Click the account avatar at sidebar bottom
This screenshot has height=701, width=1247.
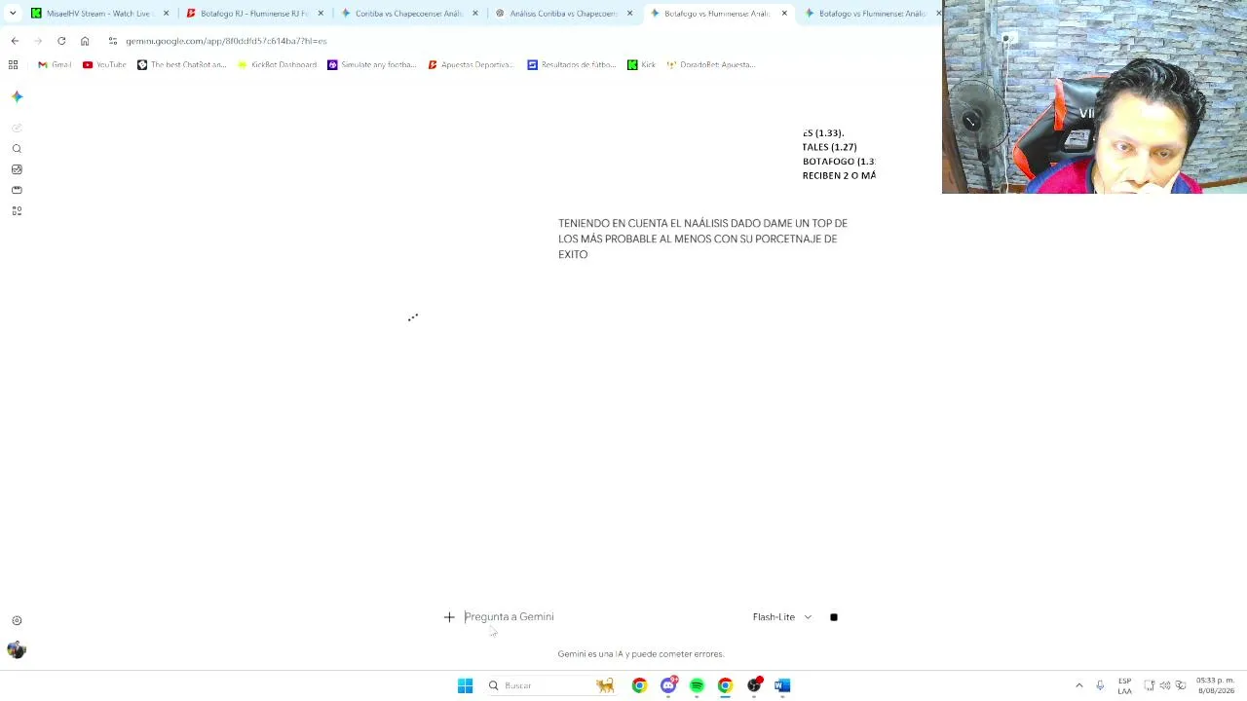click(17, 649)
